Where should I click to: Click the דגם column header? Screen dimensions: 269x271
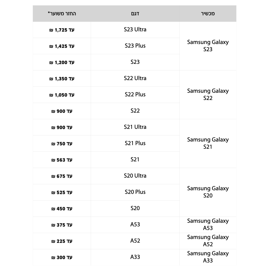135,14
